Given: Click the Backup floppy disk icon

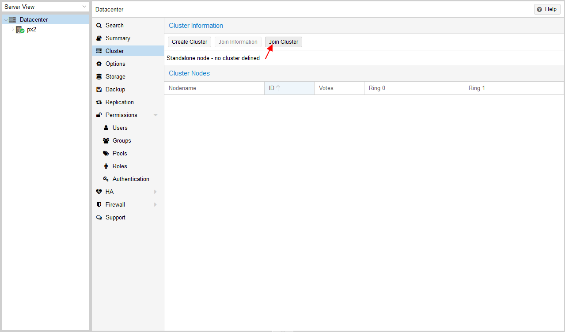Looking at the screenshot, I should (99, 90).
